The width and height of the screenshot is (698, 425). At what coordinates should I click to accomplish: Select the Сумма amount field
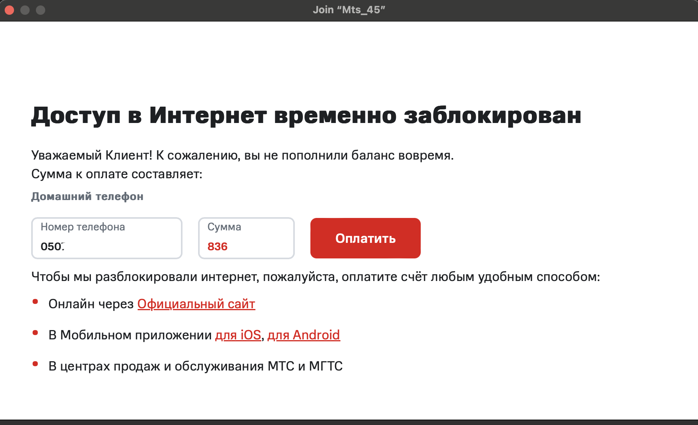pos(246,238)
